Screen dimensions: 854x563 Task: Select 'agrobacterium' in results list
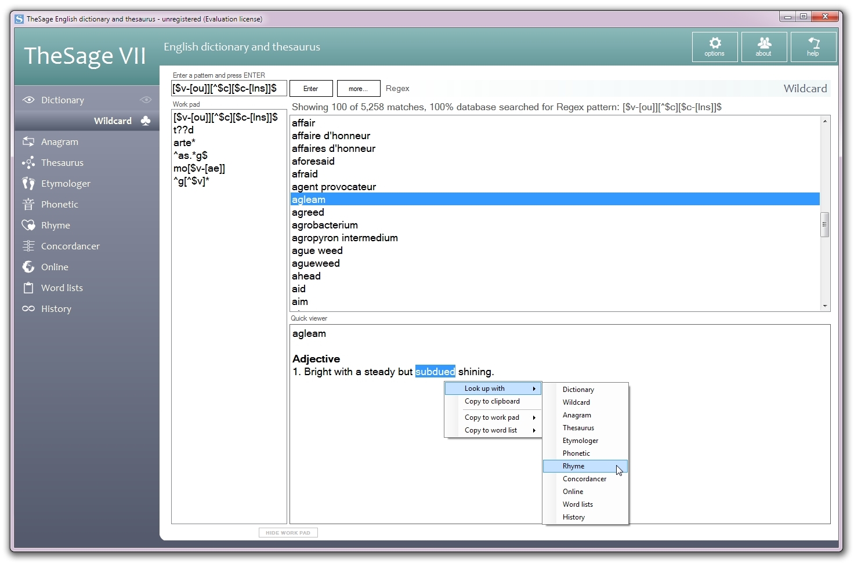tap(555, 225)
